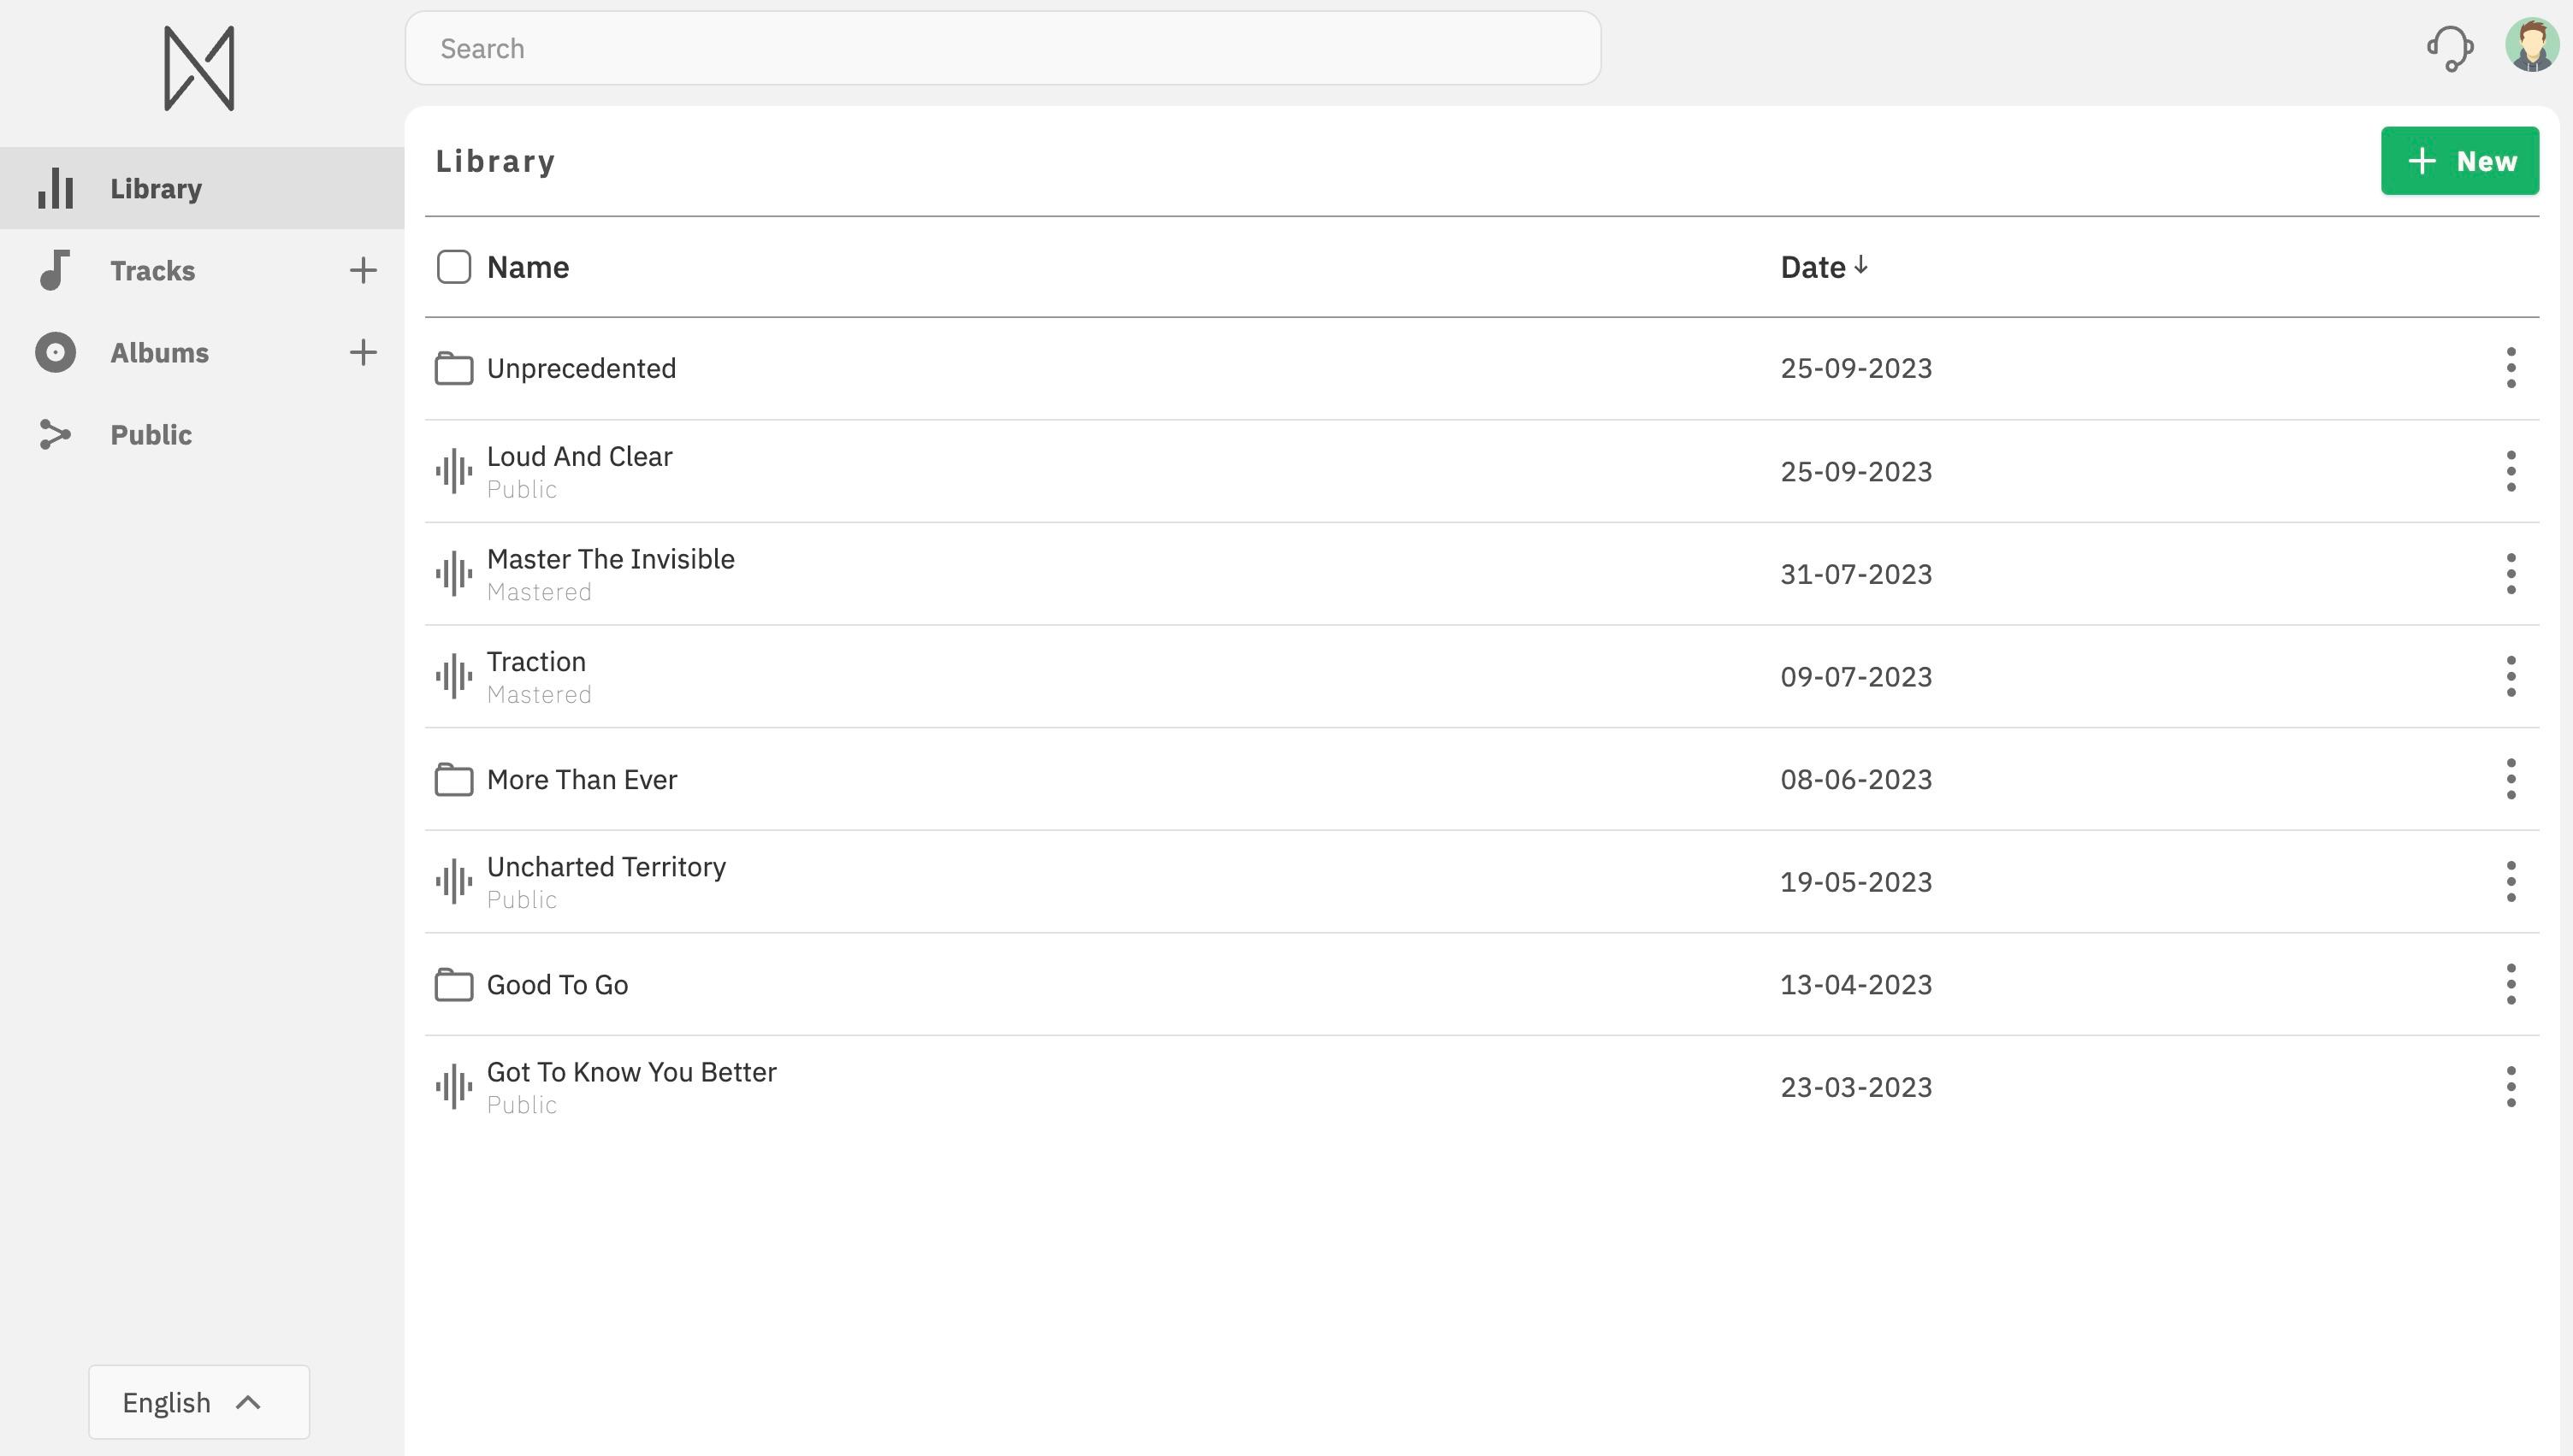Expand three-dot menu for Unprecedented folder
This screenshot has width=2573, height=1456.
(x=2510, y=368)
